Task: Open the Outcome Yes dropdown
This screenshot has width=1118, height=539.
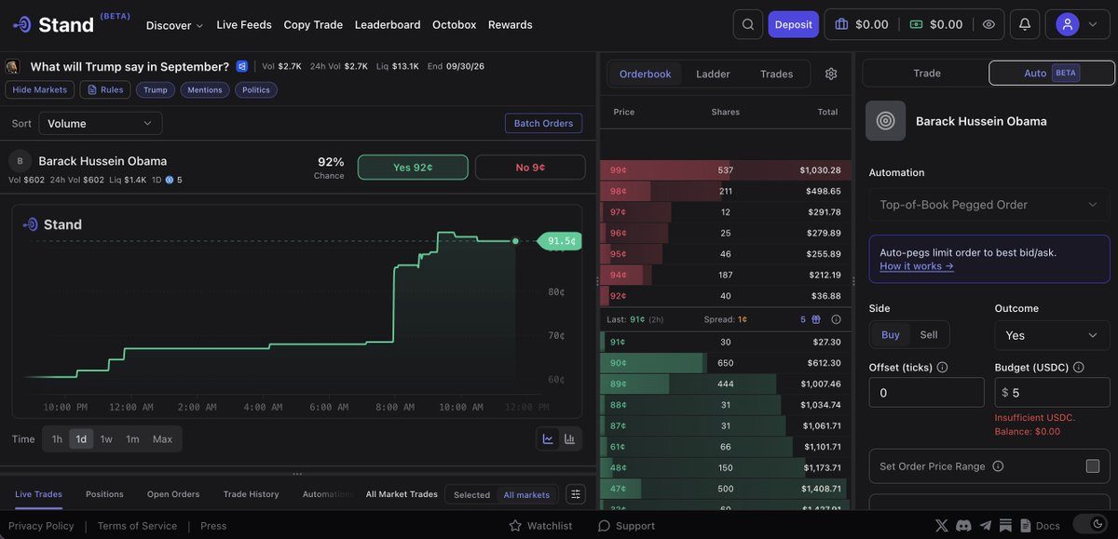Action: pos(1053,335)
